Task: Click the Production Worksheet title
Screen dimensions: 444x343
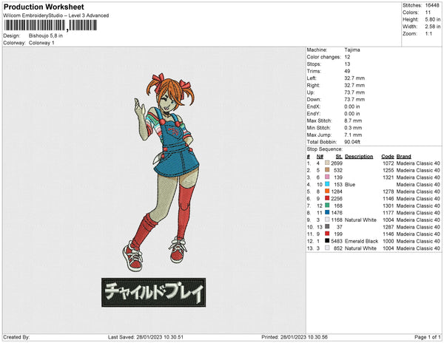Action: tap(44, 7)
